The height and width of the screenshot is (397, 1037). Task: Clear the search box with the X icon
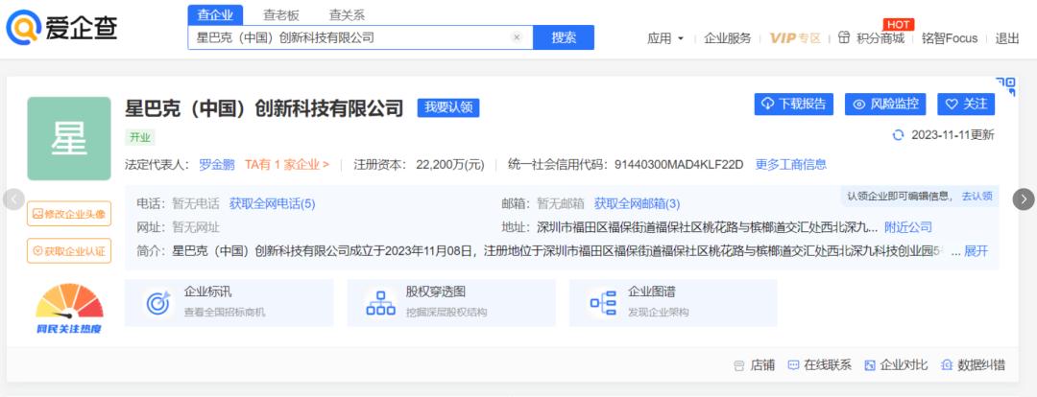518,37
